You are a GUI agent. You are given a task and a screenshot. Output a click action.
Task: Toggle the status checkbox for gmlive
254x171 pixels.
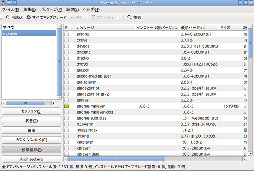[66, 100]
